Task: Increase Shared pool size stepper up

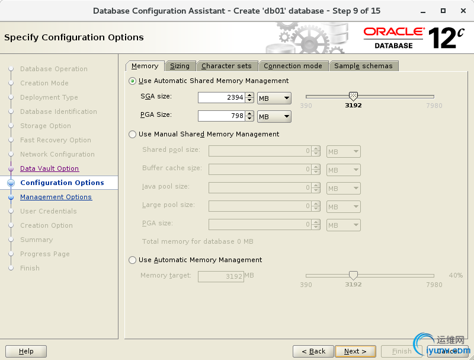Action: point(316,148)
